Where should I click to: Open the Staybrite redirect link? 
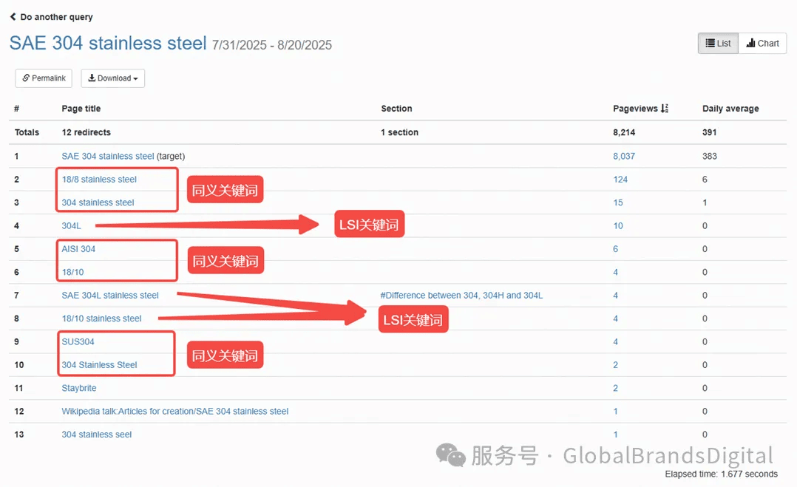pyautogui.click(x=79, y=388)
